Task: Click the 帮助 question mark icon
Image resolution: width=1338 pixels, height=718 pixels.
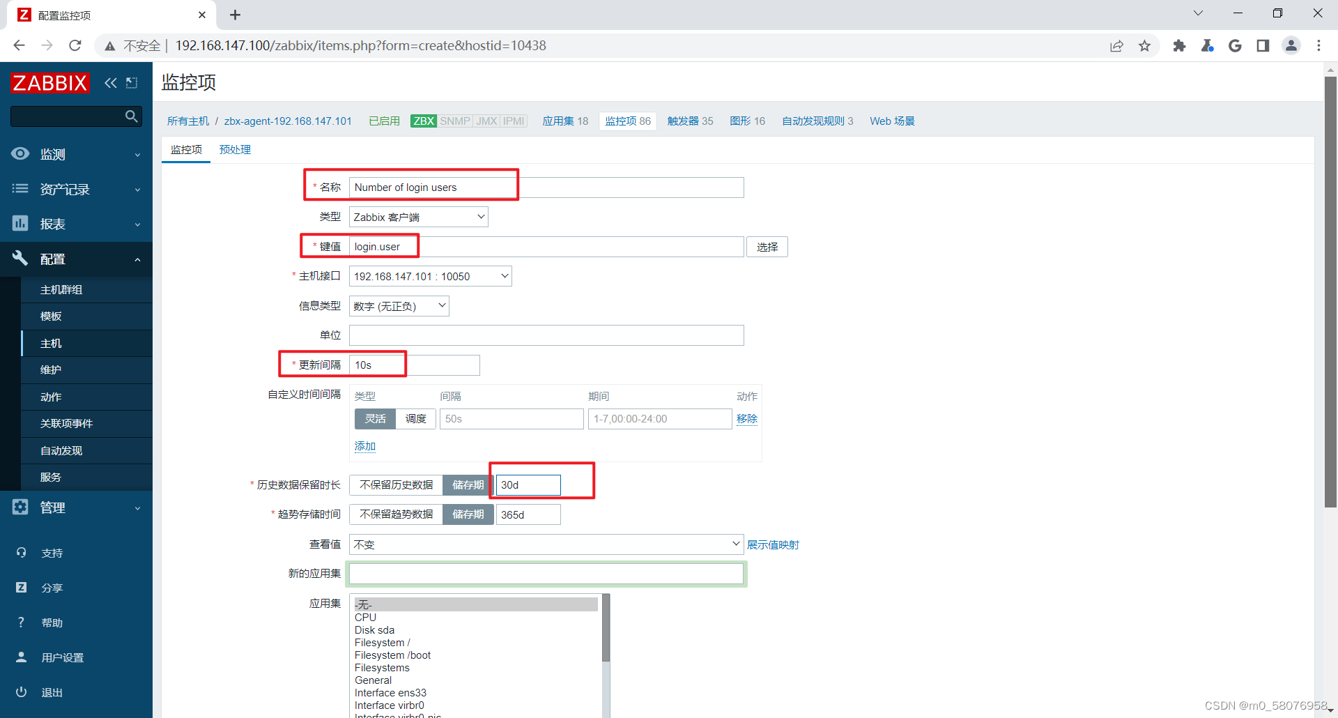Action: click(21, 622)
